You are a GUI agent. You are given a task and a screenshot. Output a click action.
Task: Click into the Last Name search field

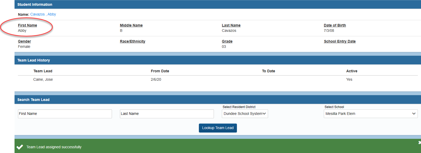167,114
